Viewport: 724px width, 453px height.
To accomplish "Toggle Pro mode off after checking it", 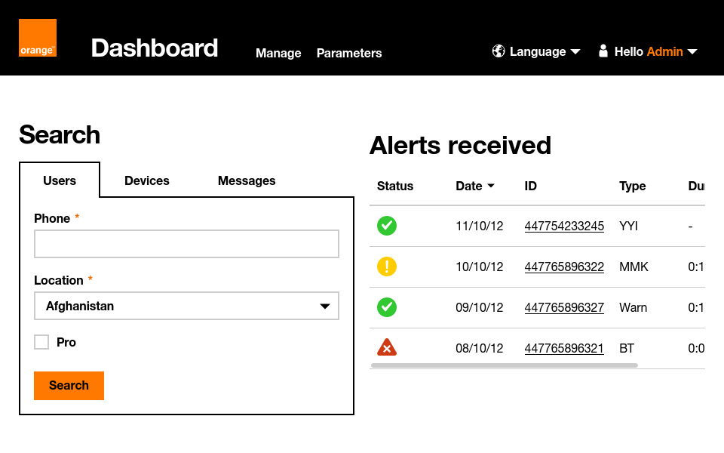I will (x=41, y=341).
